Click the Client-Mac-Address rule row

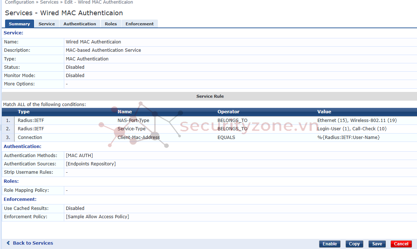click(x=139, y=138)
